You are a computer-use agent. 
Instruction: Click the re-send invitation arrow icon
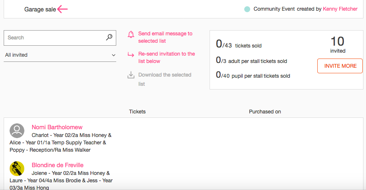point(131,55)
